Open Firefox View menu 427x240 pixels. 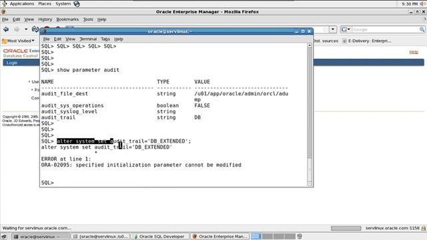coord(29,19)
